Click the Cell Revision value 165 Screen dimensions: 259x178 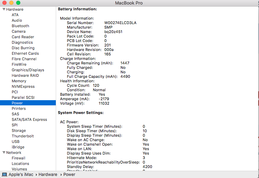pos(107,54)
